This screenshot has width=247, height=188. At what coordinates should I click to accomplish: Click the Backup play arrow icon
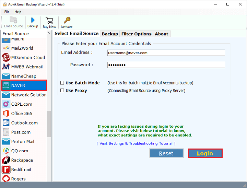point(33,20)
